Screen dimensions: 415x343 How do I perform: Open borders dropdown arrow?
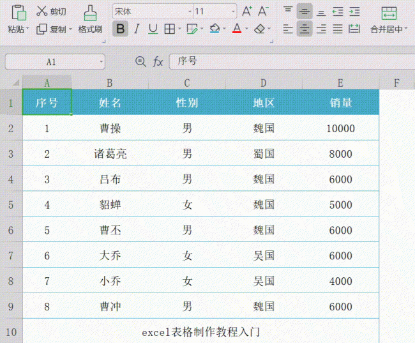point(179,28)
